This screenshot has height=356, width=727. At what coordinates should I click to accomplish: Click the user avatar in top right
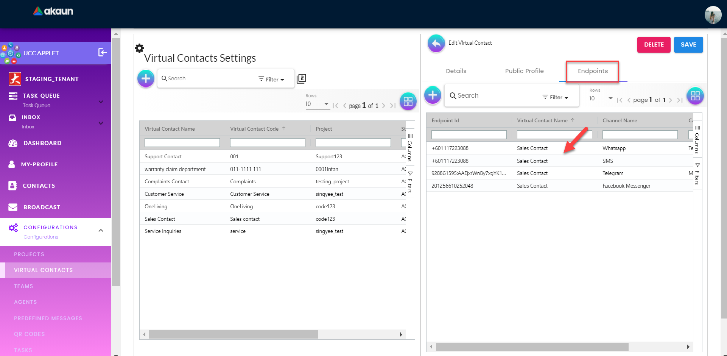(x=713, y=15)
